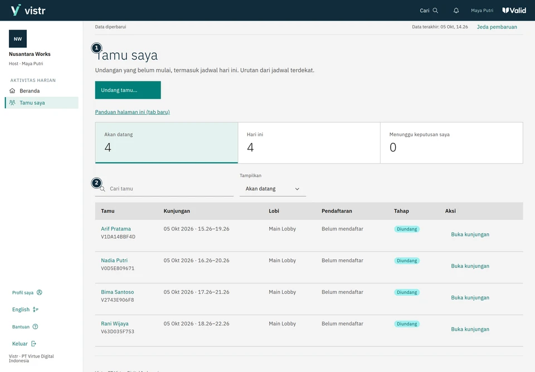Open Panduan halaman ini link

[133, 112]
